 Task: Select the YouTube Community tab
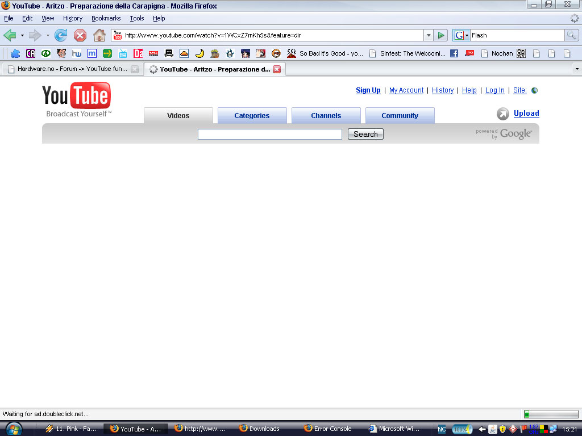point(400,116)
